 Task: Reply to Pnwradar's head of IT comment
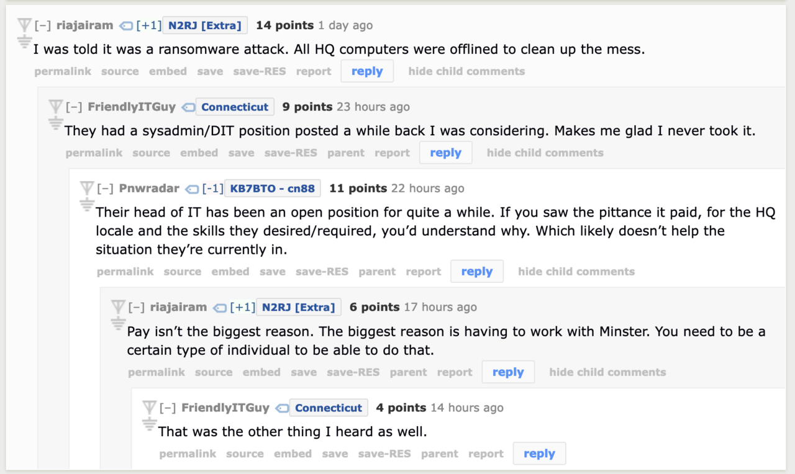476,272
